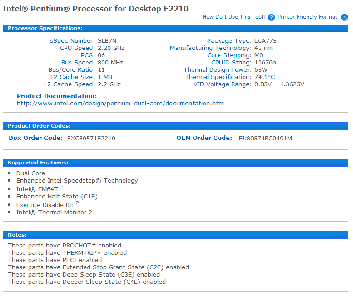The width and height of the screenshot is (353, 297).
Task: Click the PECI enabled note
Action: click(55, 260)
